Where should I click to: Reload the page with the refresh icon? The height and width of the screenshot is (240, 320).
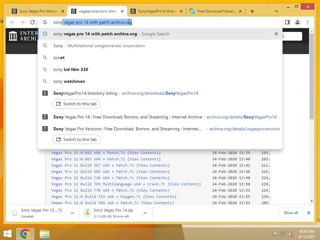tap(32, 22)
